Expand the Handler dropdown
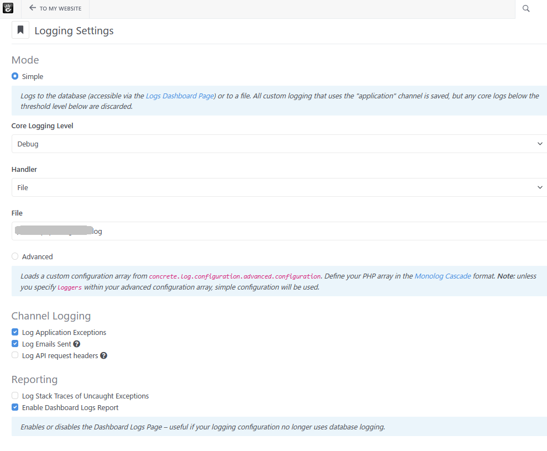The width and height of the screenshot is (547, 451). point(279,187)
